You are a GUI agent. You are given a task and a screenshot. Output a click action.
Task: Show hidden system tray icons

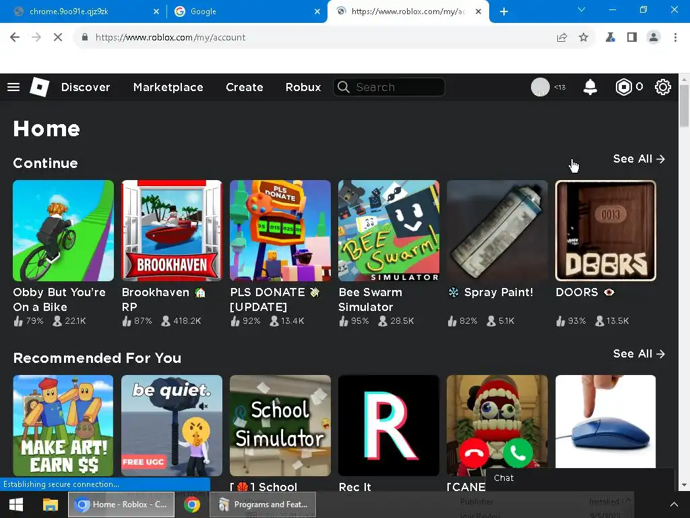[674, 505]
